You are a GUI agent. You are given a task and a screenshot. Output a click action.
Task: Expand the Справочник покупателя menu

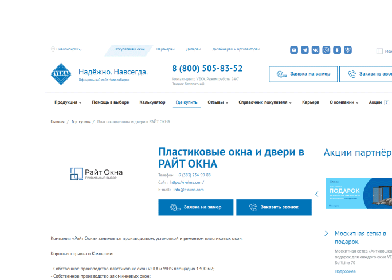point(265,102)
